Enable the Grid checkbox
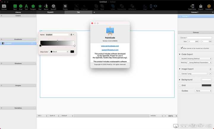The height and width of the screenshot is (129, 214). [x=180, y=86]
